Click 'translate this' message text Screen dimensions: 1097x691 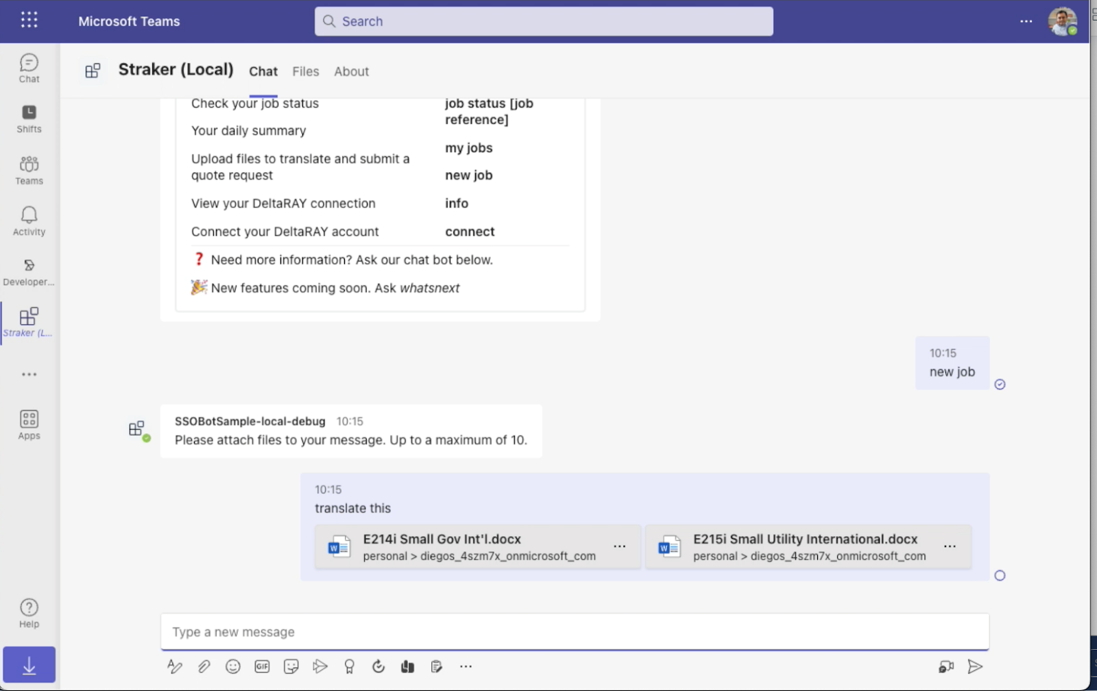point(352,509)
